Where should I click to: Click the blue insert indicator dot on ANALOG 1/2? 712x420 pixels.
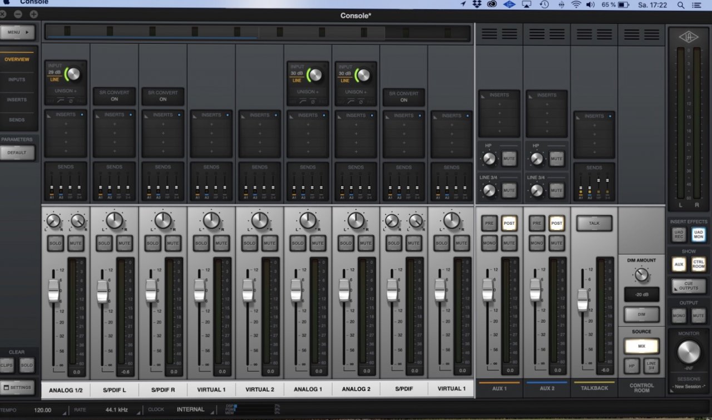point(82,115)
